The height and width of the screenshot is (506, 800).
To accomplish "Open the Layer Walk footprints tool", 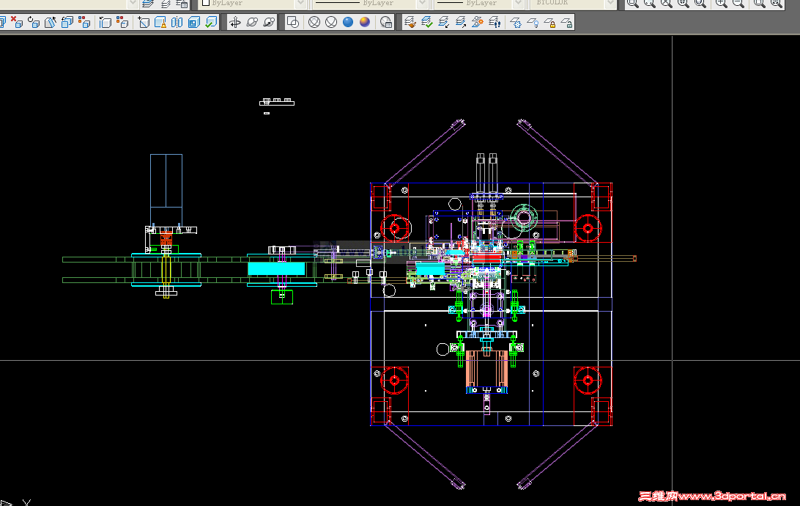I will (x=495, y=23).
